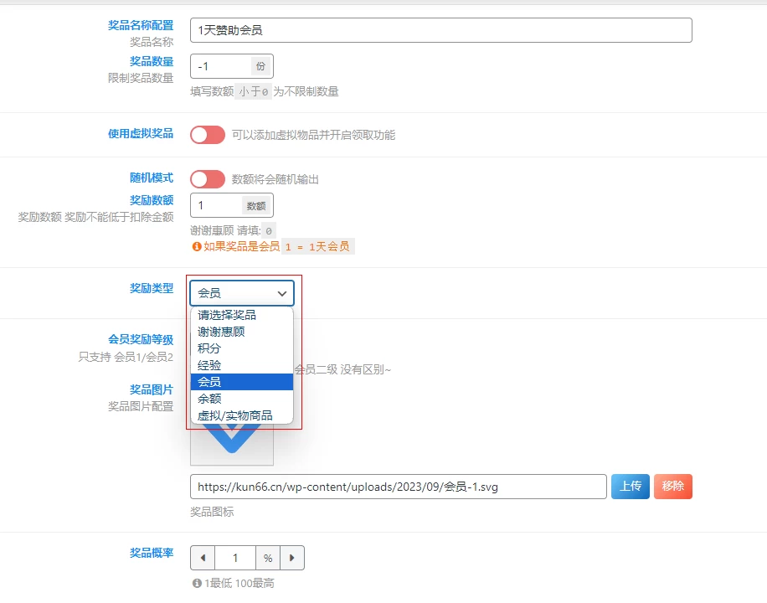Image resolution: width=767 pixels, height=603 pixels.
Task: Click the 奖励数额 amount input field
Action: pos(218,204)
